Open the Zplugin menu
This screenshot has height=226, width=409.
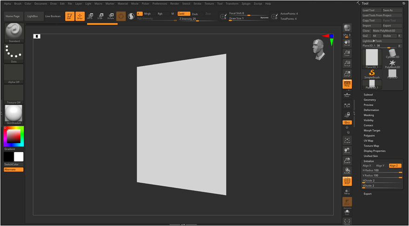coord(246,3)
